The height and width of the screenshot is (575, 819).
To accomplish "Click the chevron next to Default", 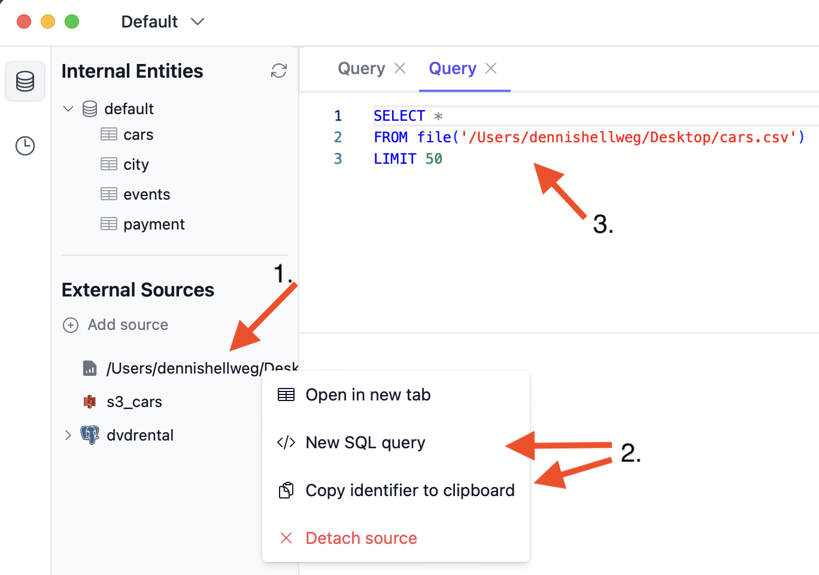I will pyautogui.click(x=198, y=22).
